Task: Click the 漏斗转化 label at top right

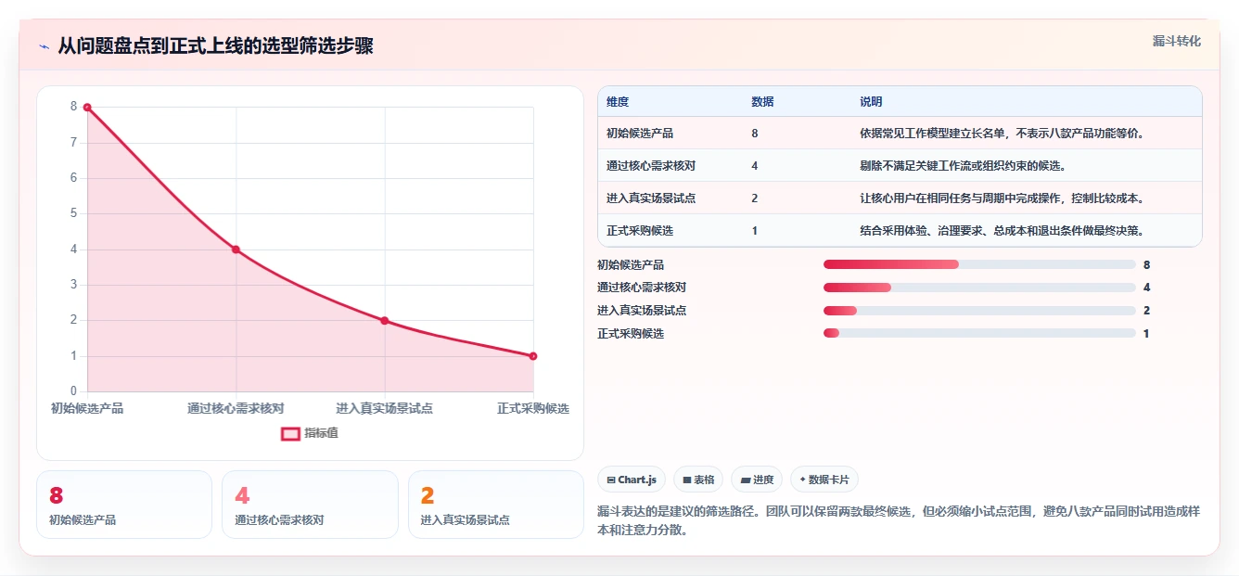Action: point(1177,41)
